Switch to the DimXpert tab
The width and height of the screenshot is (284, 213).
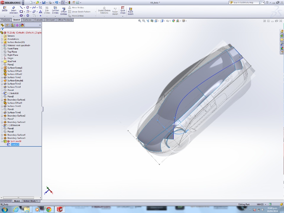(x=50, y=20)
